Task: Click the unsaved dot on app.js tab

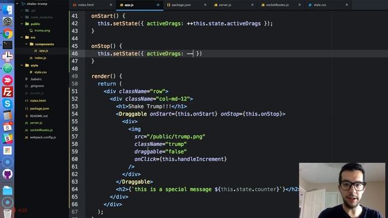Action: pos(158,5)
